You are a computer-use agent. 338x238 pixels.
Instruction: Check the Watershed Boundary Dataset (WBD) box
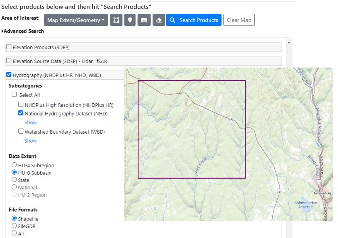(21, 131)
